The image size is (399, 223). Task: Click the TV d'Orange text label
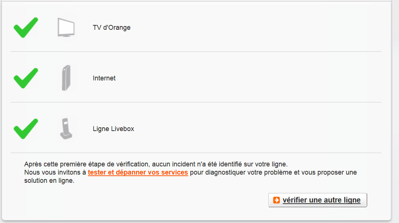111,27
